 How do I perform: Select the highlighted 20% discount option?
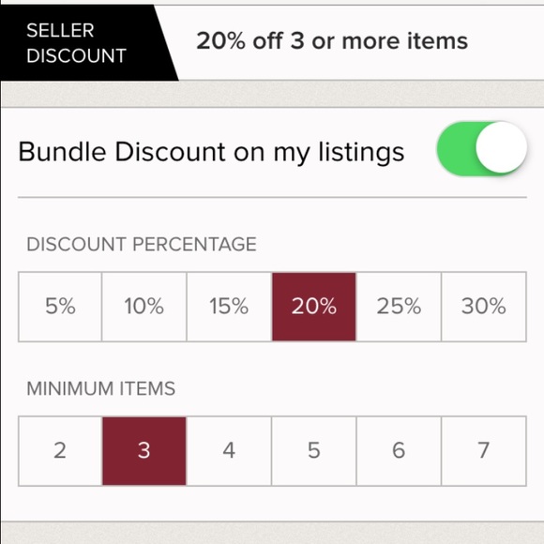click(x=314, y=307)
